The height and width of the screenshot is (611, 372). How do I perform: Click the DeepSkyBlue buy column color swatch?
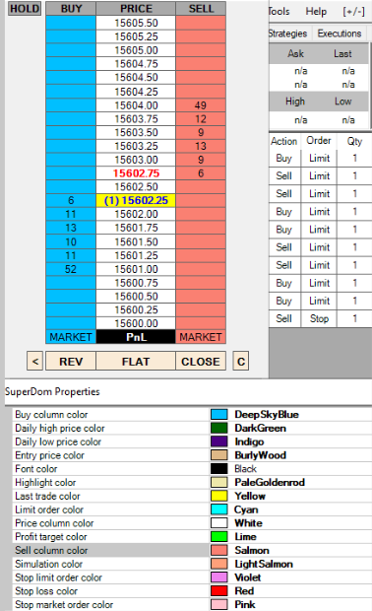[219, 414]
